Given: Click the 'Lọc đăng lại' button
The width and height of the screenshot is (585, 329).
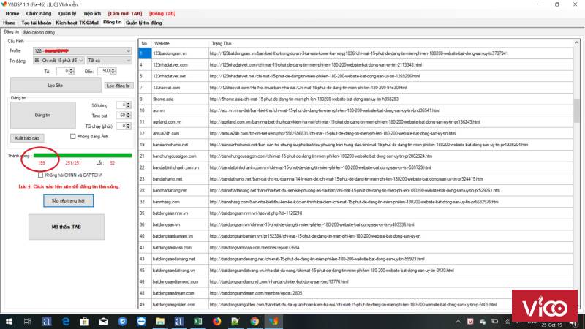Looking at the screenshot, I should point(118,86).
